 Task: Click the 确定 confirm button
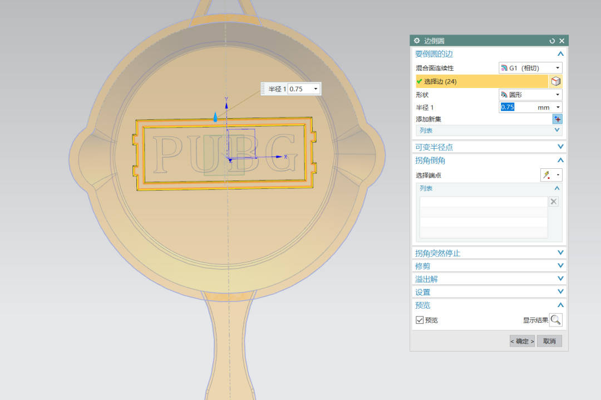coord(522,341)
